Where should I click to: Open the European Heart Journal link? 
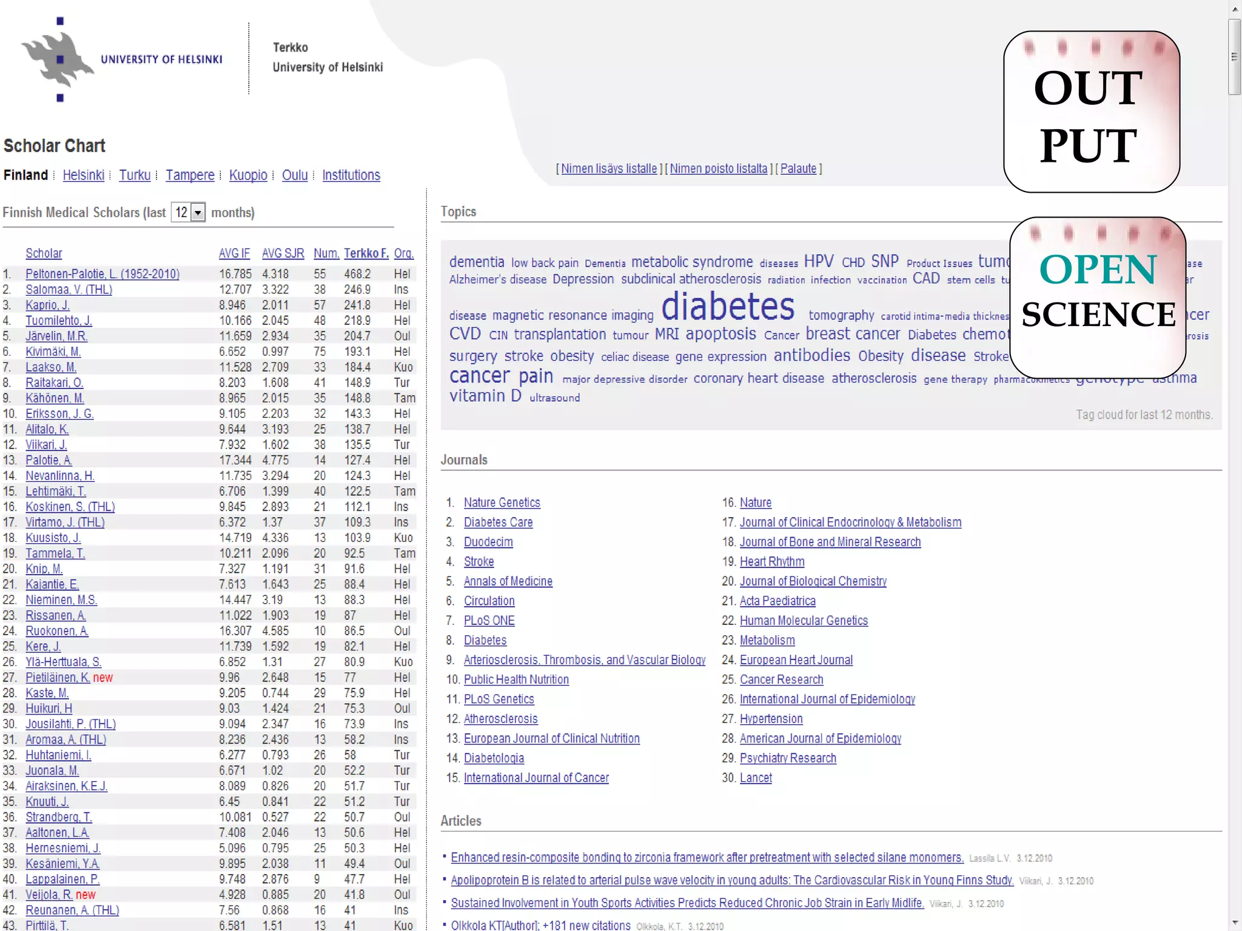(x=796, y=660)
